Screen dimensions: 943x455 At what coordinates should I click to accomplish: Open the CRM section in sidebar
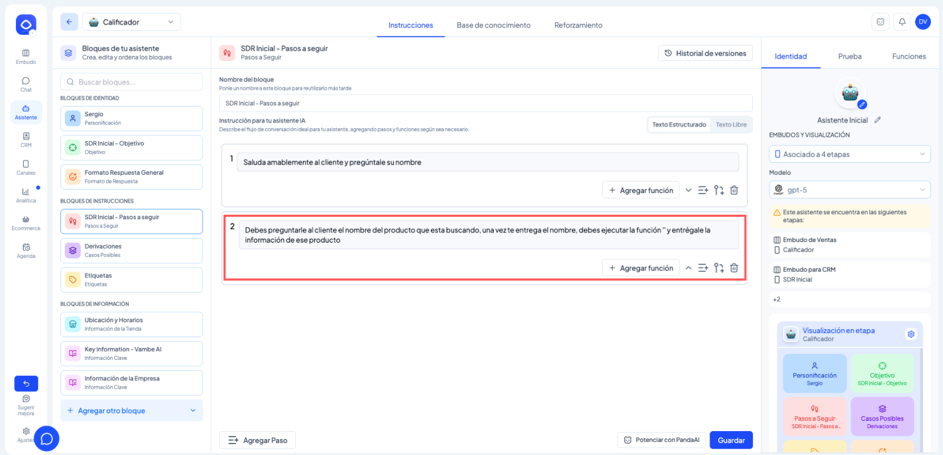(26, 140)
